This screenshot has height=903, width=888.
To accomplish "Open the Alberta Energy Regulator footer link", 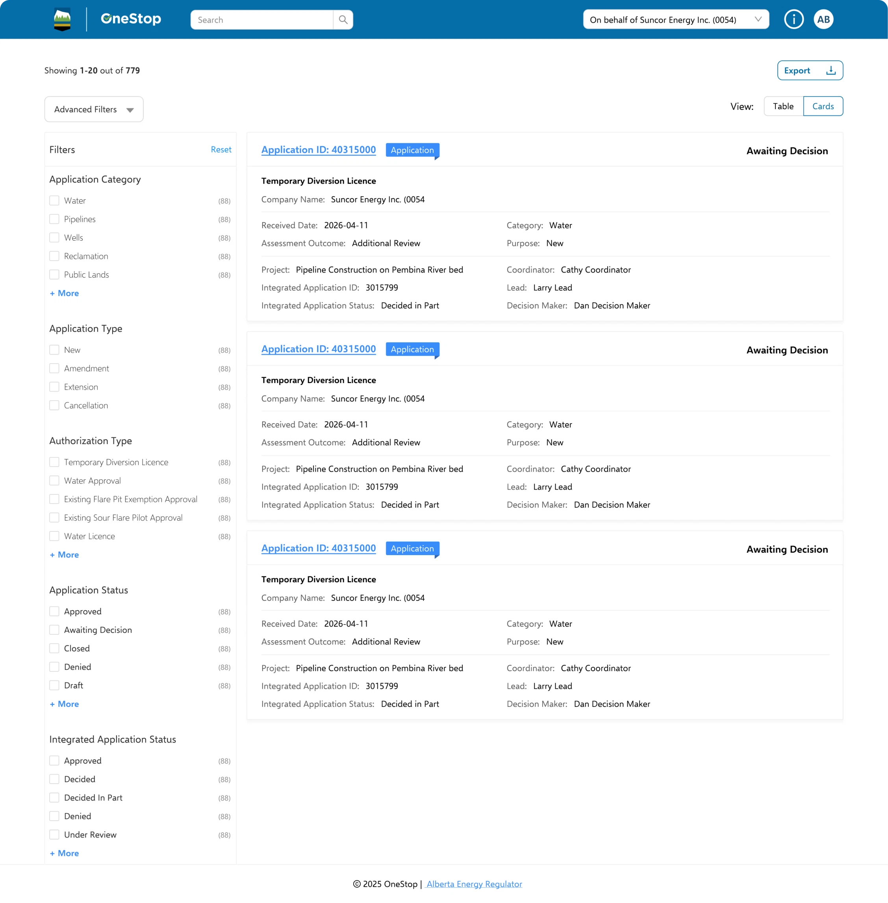I will pos(474,884).
